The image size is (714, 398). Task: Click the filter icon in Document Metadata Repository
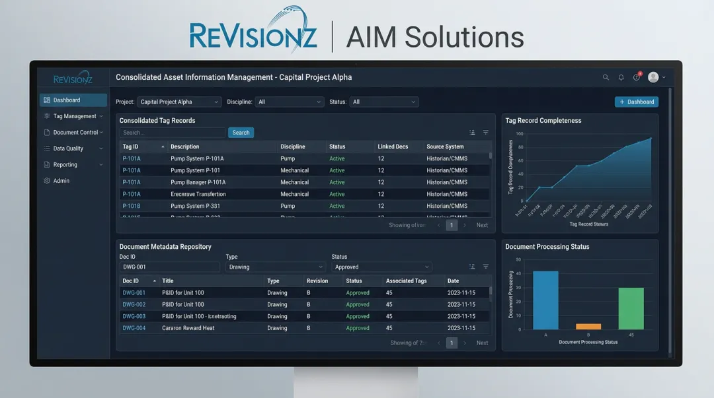point(486,267)
